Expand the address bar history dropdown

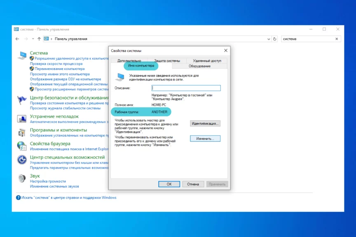point(269,39)
